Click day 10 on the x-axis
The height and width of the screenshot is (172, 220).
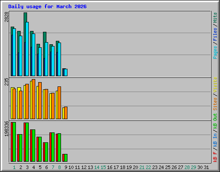point(71,167)
